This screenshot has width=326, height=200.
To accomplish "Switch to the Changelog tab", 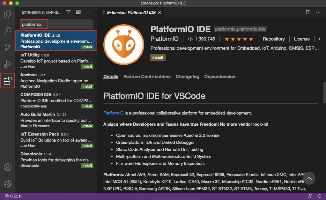I will [187, 77].
